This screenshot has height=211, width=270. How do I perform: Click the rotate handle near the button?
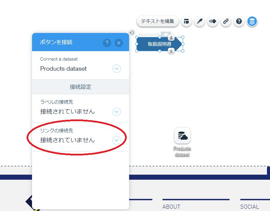(x=132, y=32)
